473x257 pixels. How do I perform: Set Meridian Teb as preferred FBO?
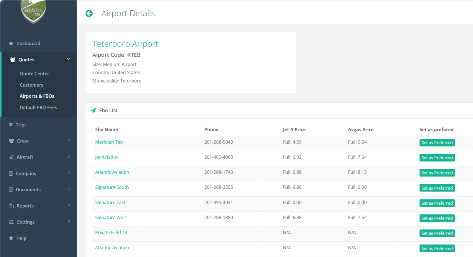437,143
